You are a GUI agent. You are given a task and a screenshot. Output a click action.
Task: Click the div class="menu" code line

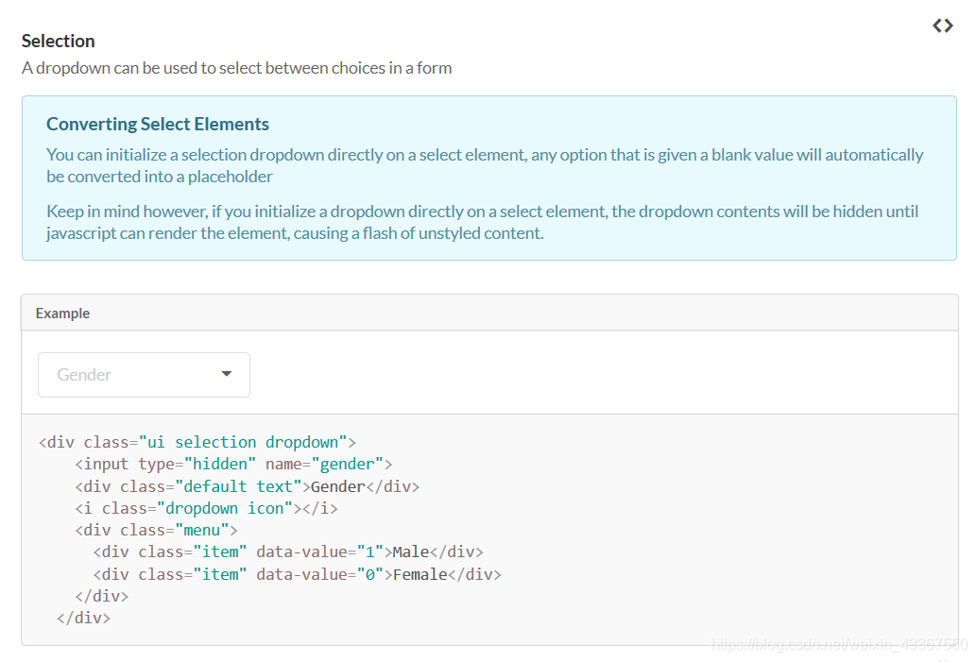[x=156, y=530]
